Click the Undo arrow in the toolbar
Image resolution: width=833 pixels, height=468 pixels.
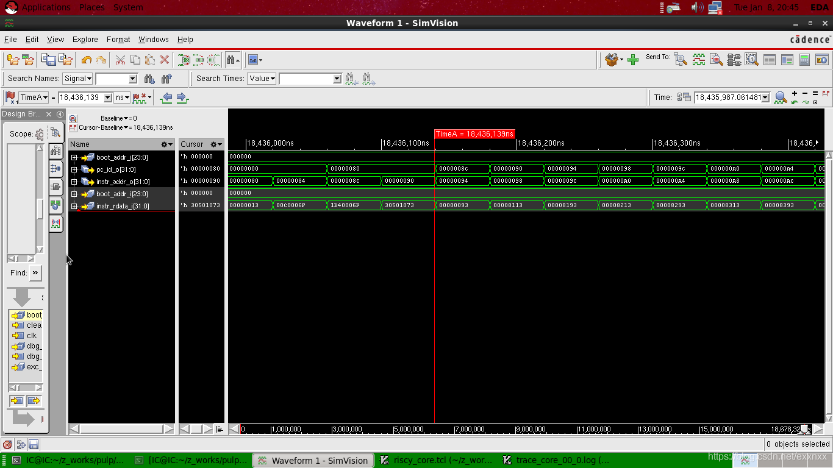pyautogui.click(x=86, y=60)
